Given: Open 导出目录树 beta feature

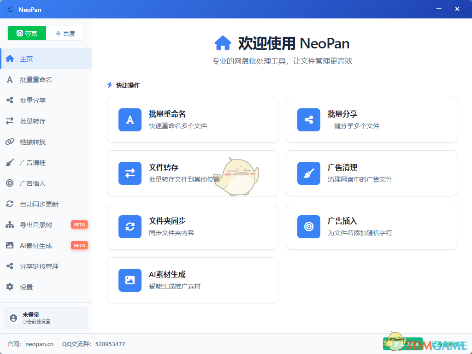Looking at the screenshot, I should pos(36,225).
